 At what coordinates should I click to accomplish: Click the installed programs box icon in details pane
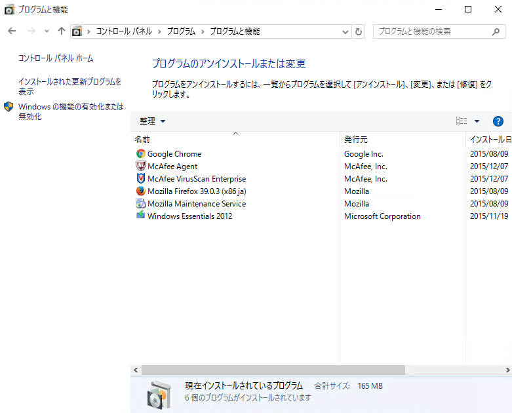pyautogui.click(x=159, y=395)
